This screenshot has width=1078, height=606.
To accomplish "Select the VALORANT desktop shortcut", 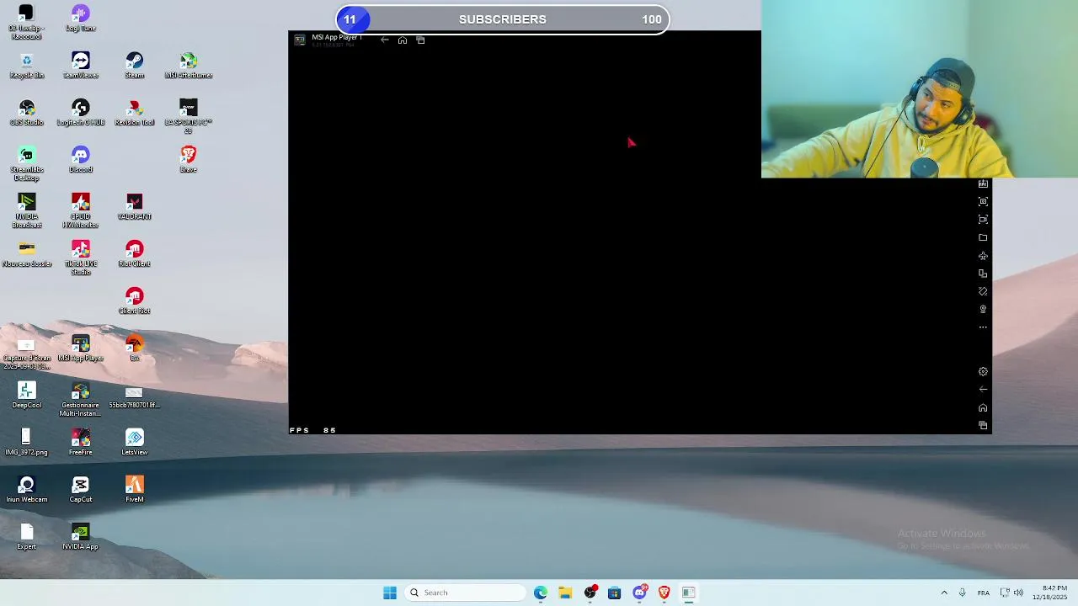I will point(135,207).
